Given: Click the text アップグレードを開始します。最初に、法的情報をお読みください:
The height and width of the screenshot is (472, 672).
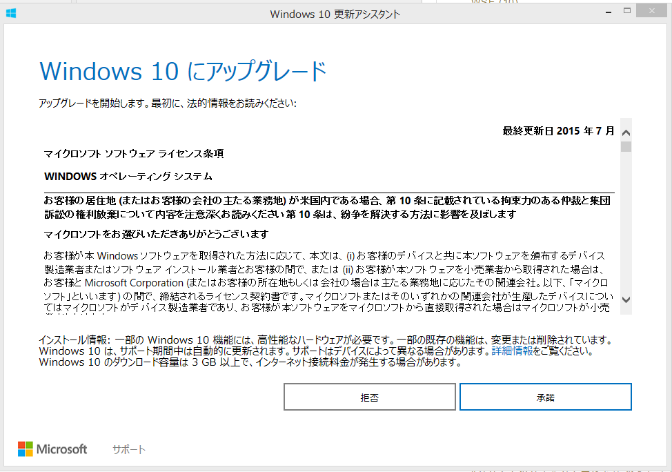Looking at the screenshot, I should [168, 103].
